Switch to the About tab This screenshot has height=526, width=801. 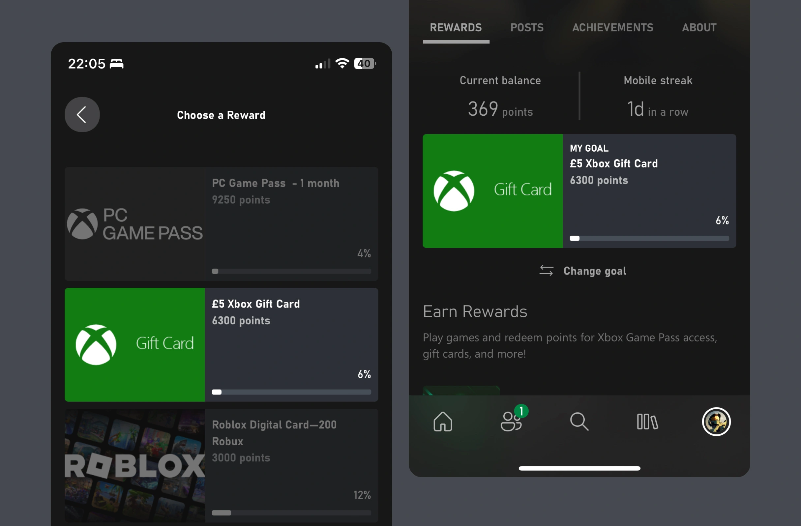coord(699,28)
